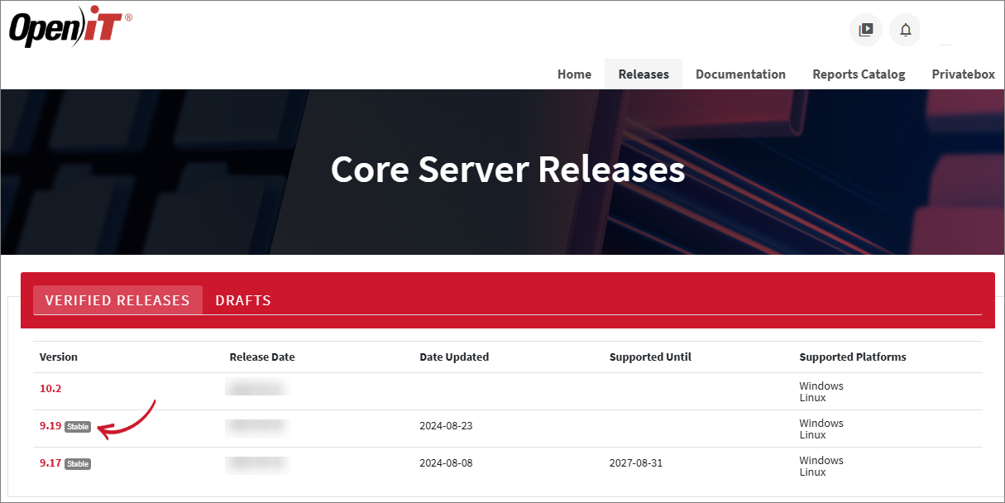
Task: Open release version 9.19
Action: 50,426
